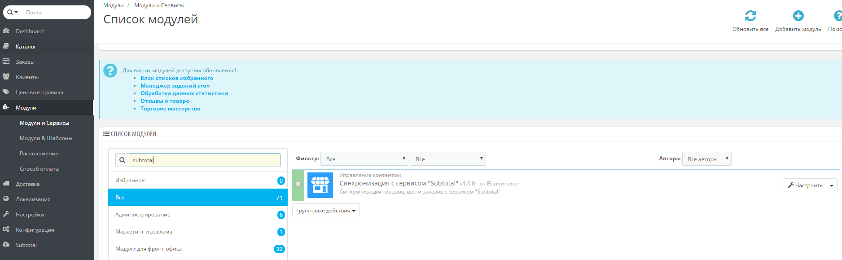This screenshot has width=842, height=260.
Task: Click the Доставка truck icon
Action: click(x=6, y=184)
